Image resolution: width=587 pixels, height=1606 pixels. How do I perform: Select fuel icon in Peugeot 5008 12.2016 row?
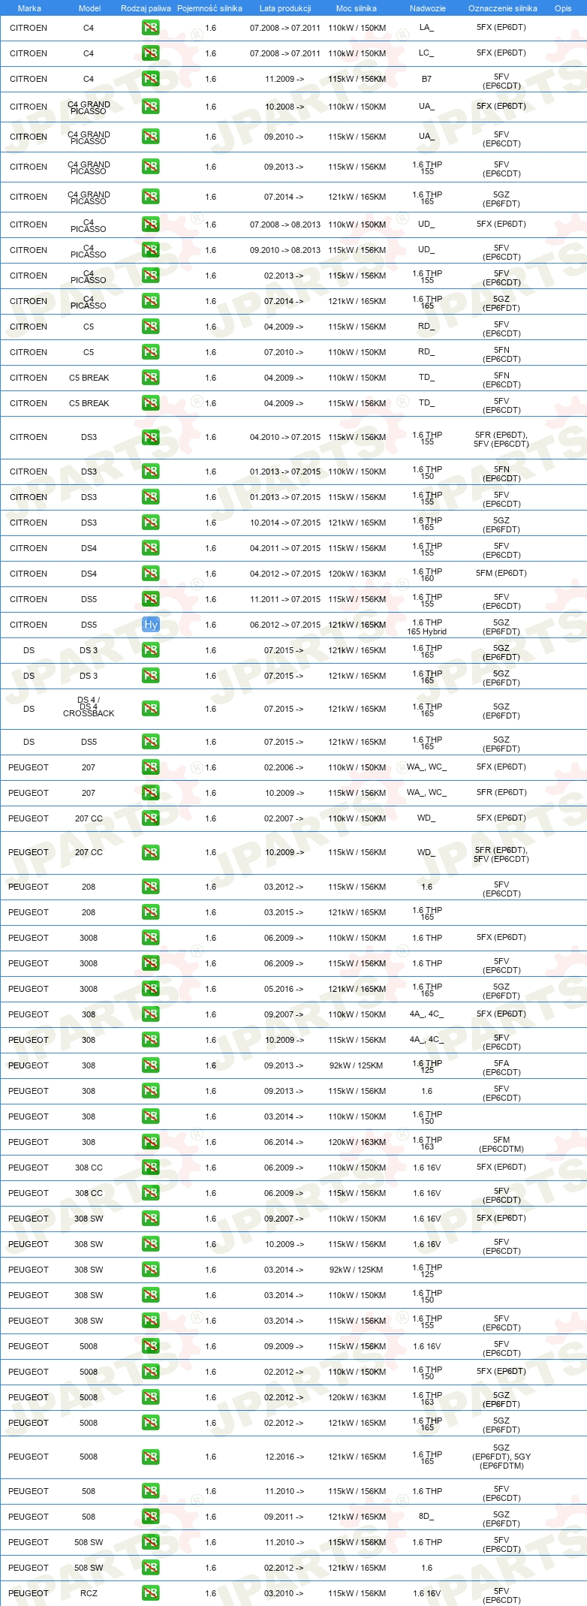150,1457
